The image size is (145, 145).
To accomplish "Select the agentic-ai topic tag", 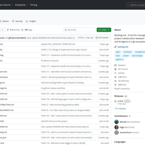I will [119, 59].
